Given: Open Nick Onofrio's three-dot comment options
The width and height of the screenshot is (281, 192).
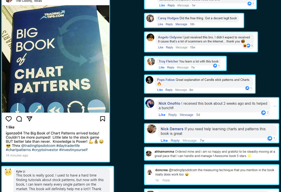Looking at the screenshot, I should 275,106.
